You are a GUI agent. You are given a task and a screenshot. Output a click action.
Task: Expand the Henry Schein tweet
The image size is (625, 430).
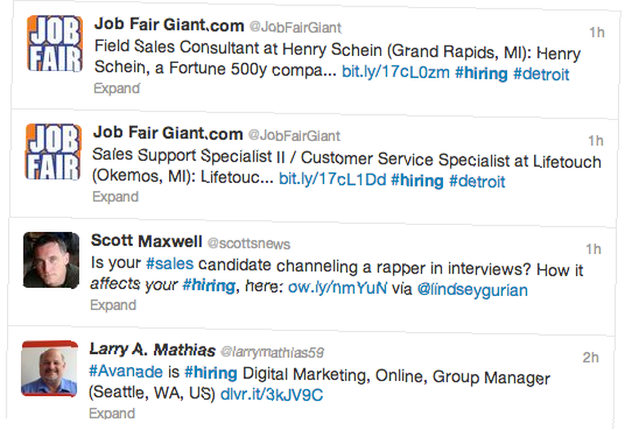click(x=117, y=88)
